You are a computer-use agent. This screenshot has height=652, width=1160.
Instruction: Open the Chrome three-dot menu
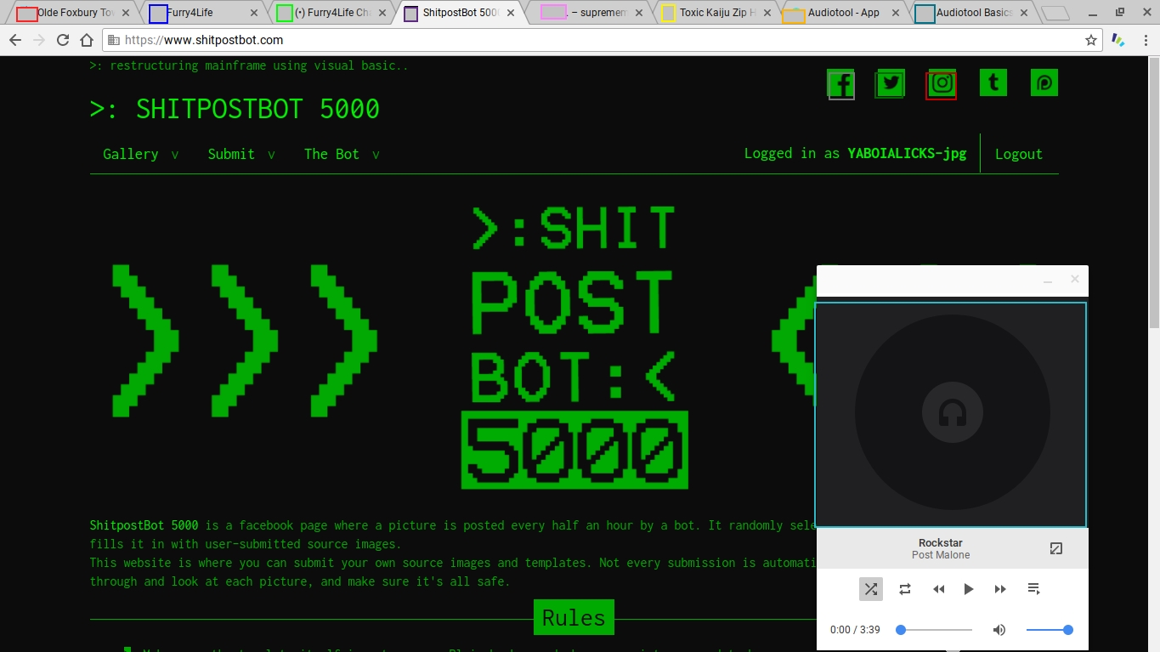1144,40
